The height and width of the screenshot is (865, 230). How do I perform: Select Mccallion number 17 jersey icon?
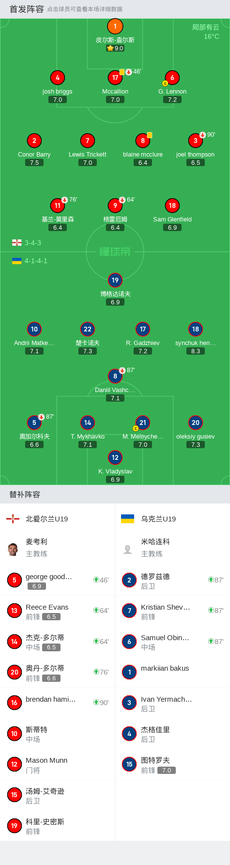click(115, 78)
